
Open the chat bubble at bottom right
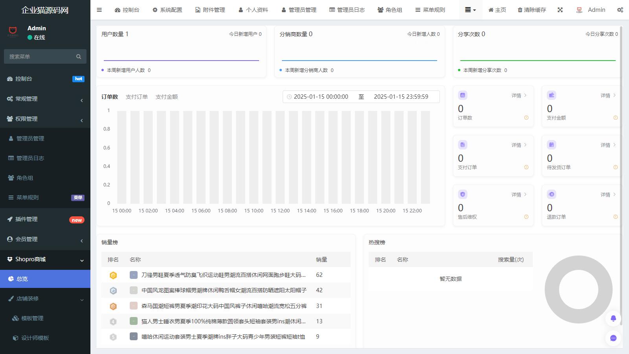[613, 338]
